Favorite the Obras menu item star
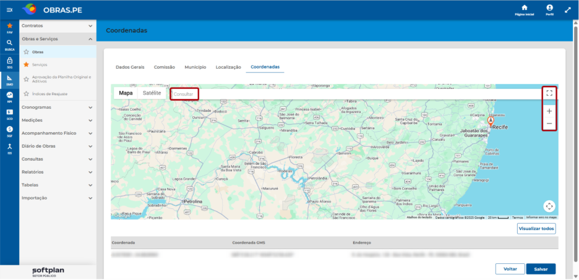The image size is (579, 280). click(x=26, y=52)
